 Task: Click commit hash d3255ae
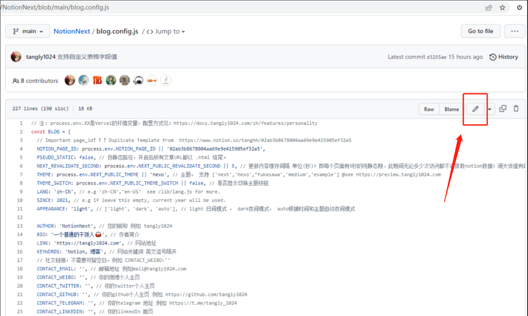click(x=436, y=57)
